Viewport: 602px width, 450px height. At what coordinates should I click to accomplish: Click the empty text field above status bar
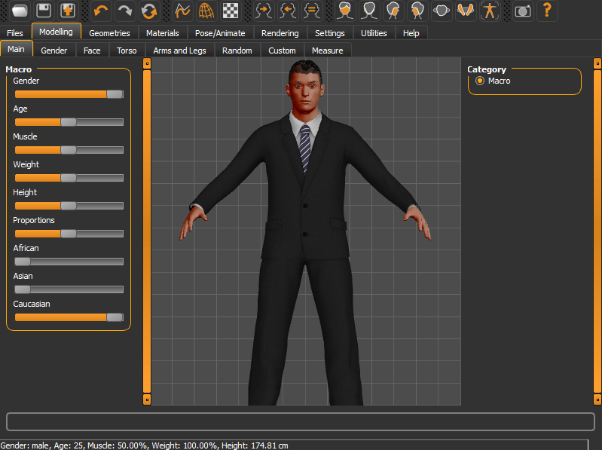(x=300, y=421)
